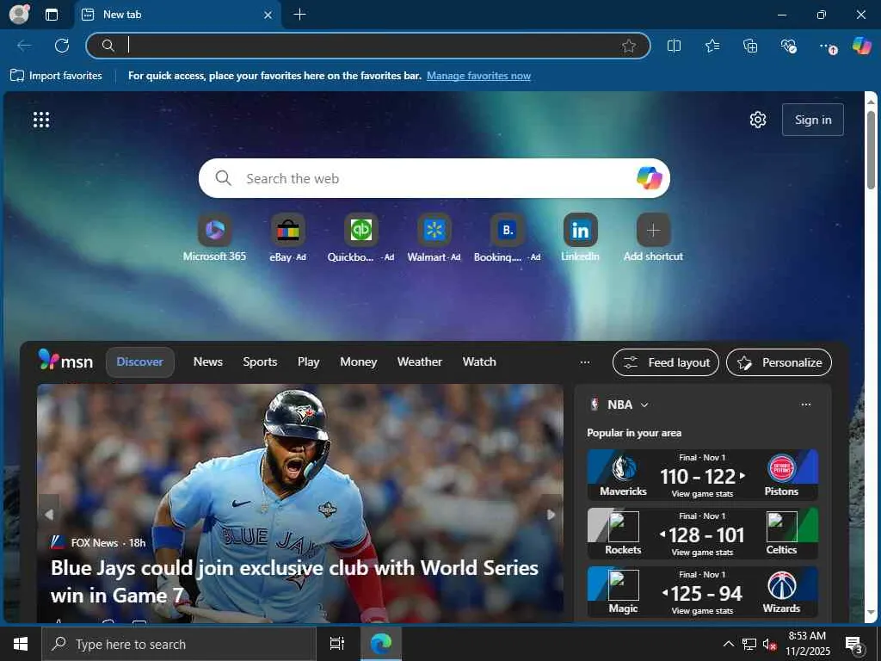This screenshot has height=661, width=881.
Task: Open the apps grid launcher icon
Action: pyautogui.click(x=41, y=120)
